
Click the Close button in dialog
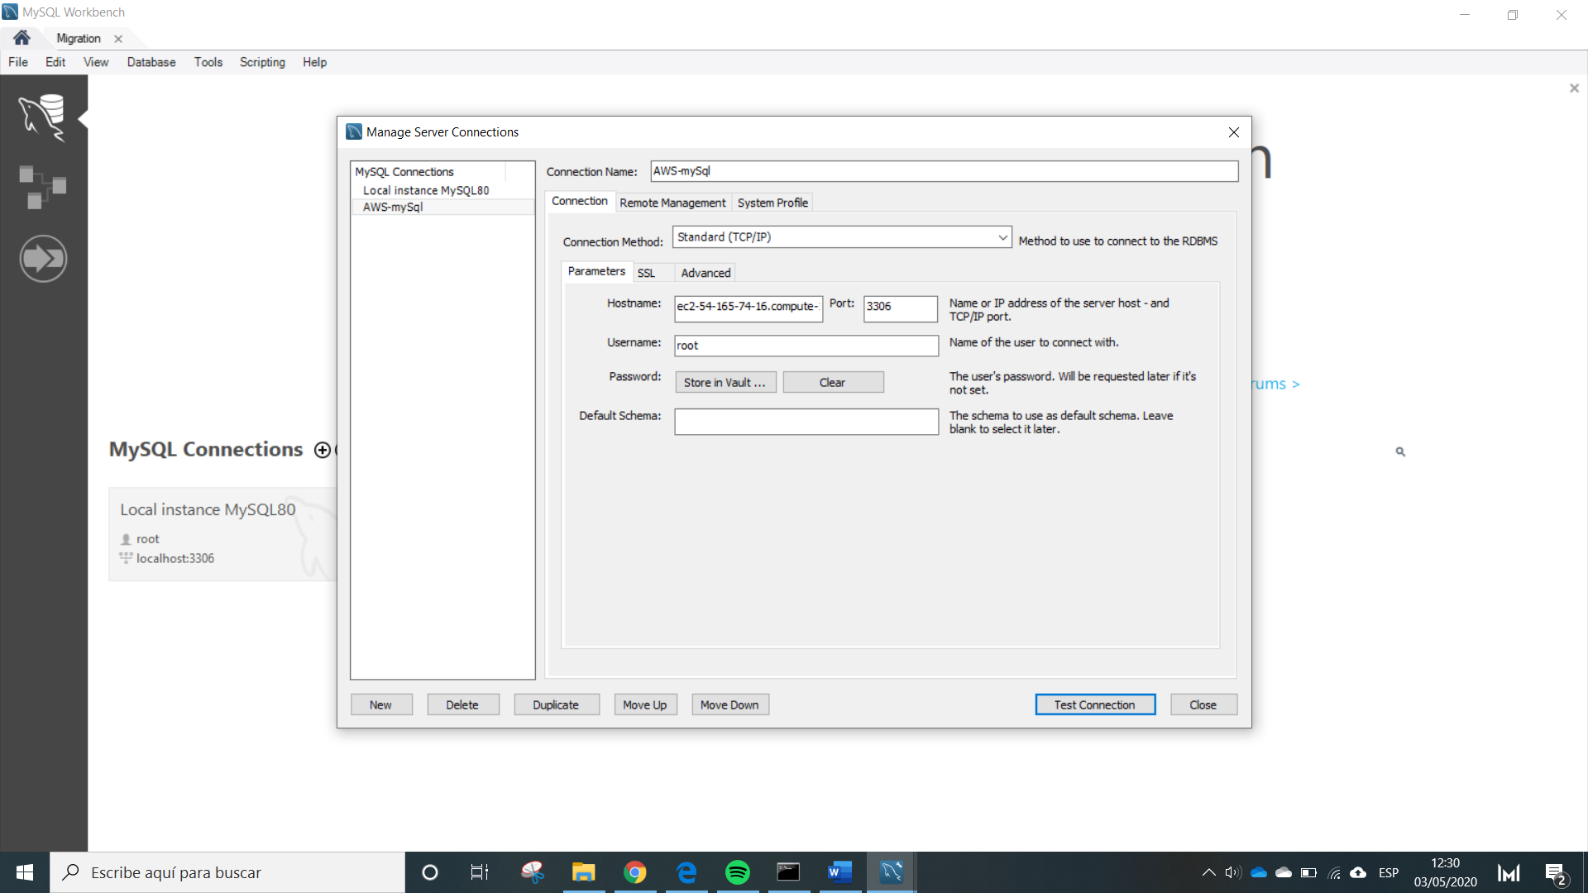pos(1203,704)
